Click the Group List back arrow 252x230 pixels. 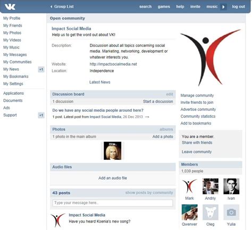pyautogui.click(x=51, y=6)
